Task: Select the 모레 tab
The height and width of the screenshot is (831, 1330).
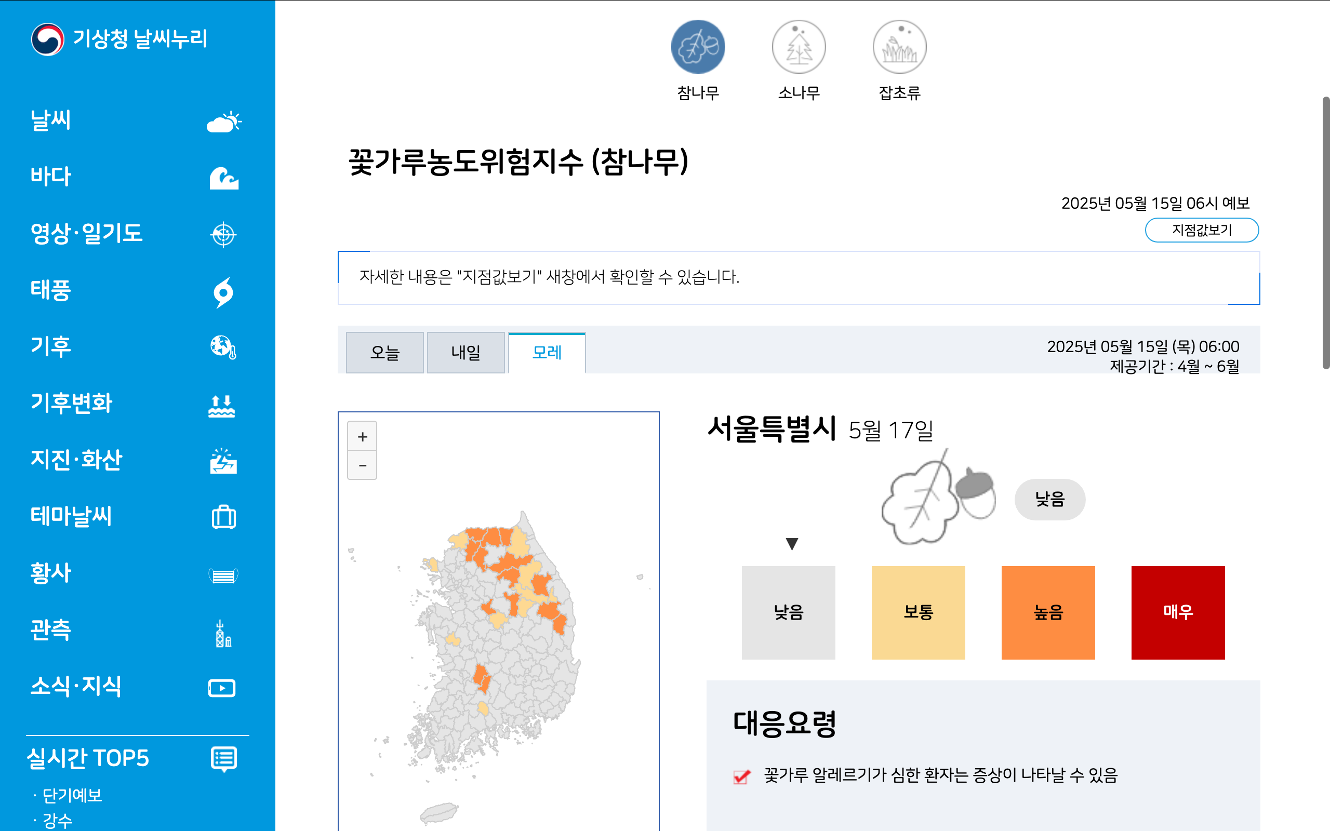Action: pos(547,352)
